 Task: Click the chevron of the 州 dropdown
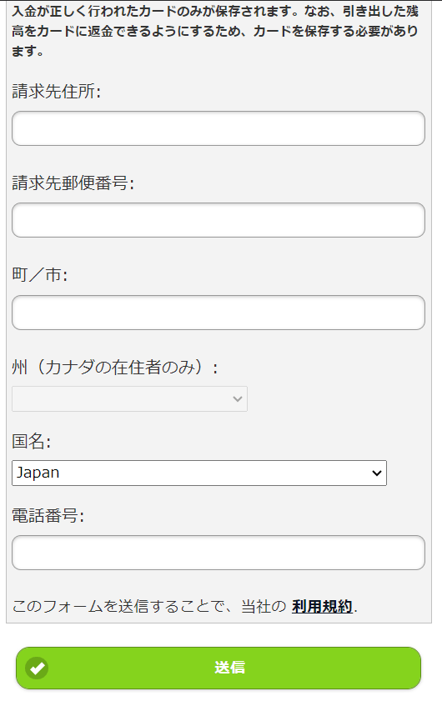point(237,398)
